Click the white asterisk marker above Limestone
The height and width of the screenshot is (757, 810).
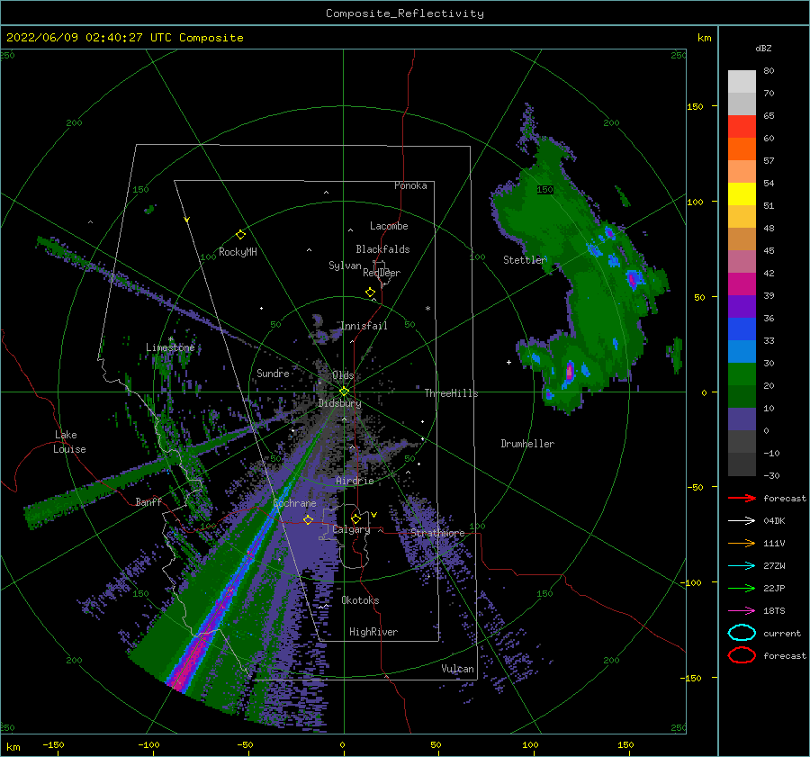tap(170, 339)
